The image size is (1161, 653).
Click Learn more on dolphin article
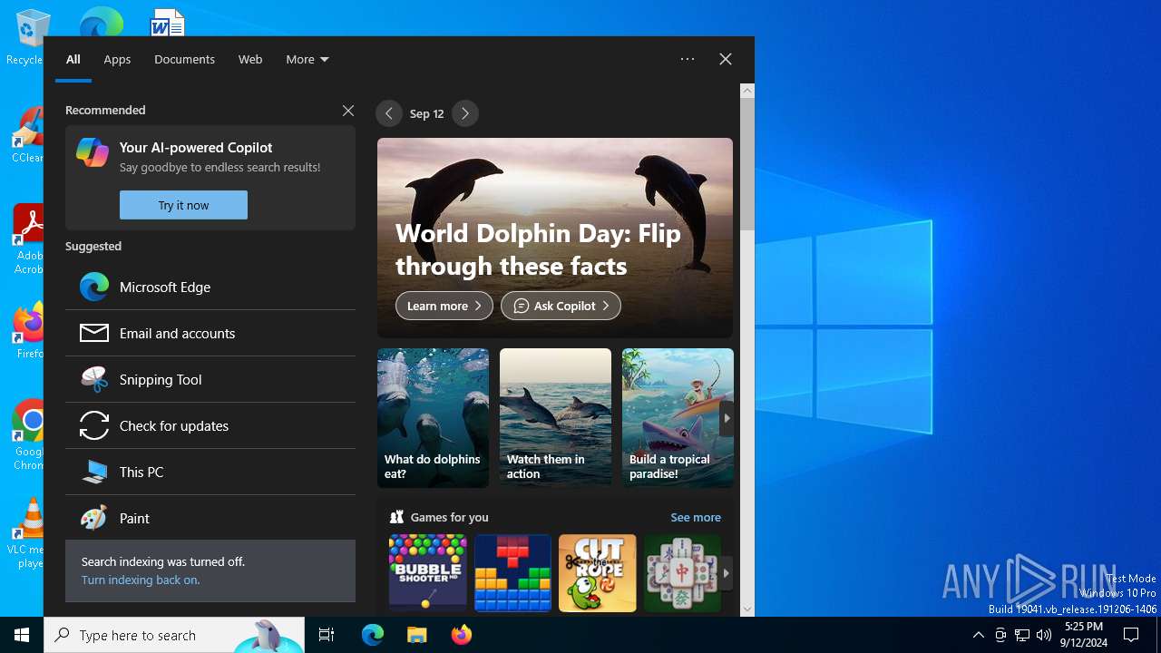click(x=444, y=306)
